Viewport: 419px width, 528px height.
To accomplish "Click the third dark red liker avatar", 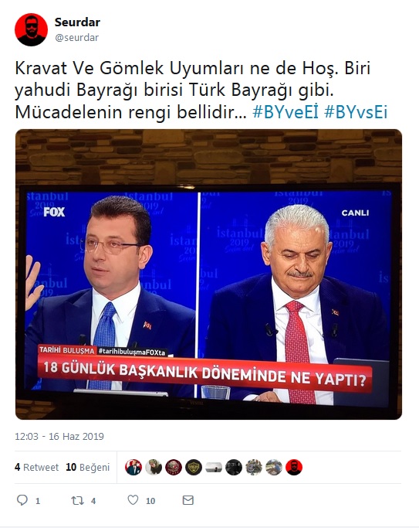I will [174, 468].
